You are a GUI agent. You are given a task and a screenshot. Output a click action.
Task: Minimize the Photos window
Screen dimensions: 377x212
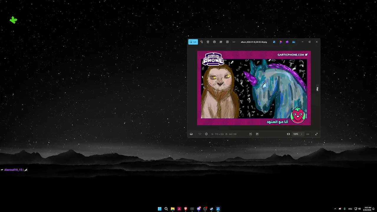coord(302,42)
